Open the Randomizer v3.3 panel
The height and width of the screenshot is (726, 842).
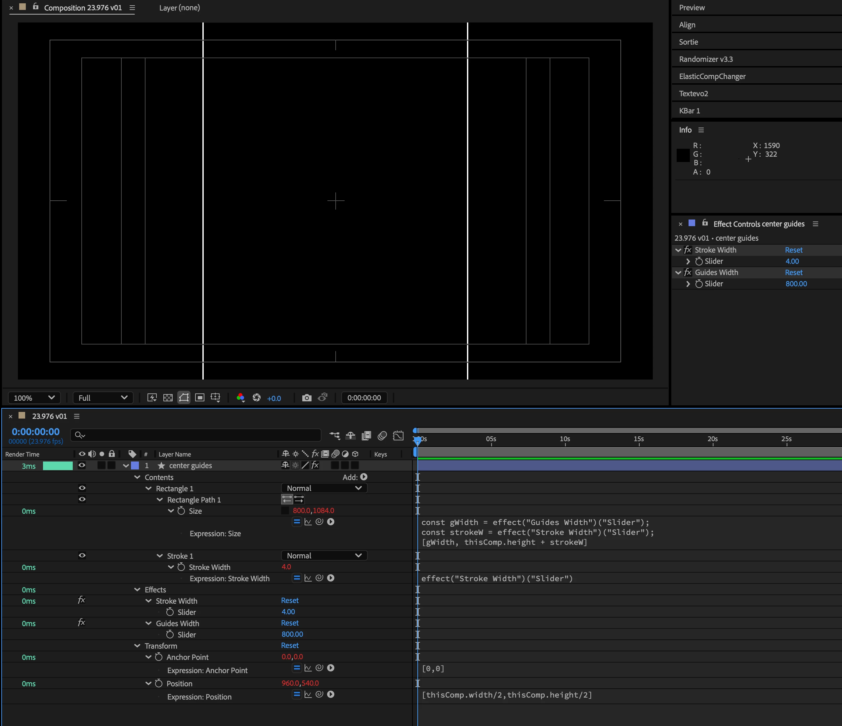click(706, 59)
